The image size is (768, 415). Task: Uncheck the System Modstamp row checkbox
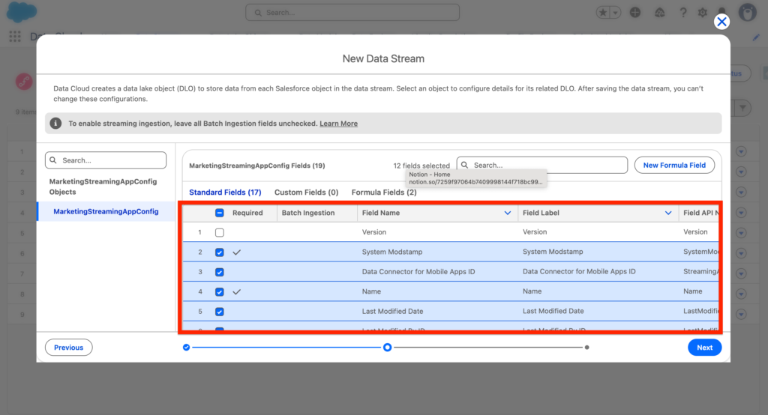(220, 252)
